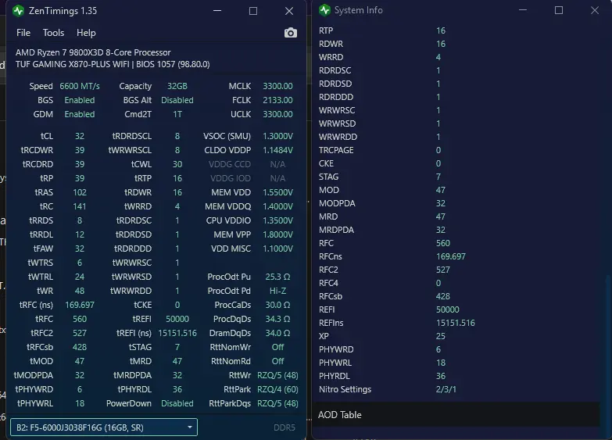
Task: Select the MEM VPP voltage 1.8000V
Action: click(277, 234)
